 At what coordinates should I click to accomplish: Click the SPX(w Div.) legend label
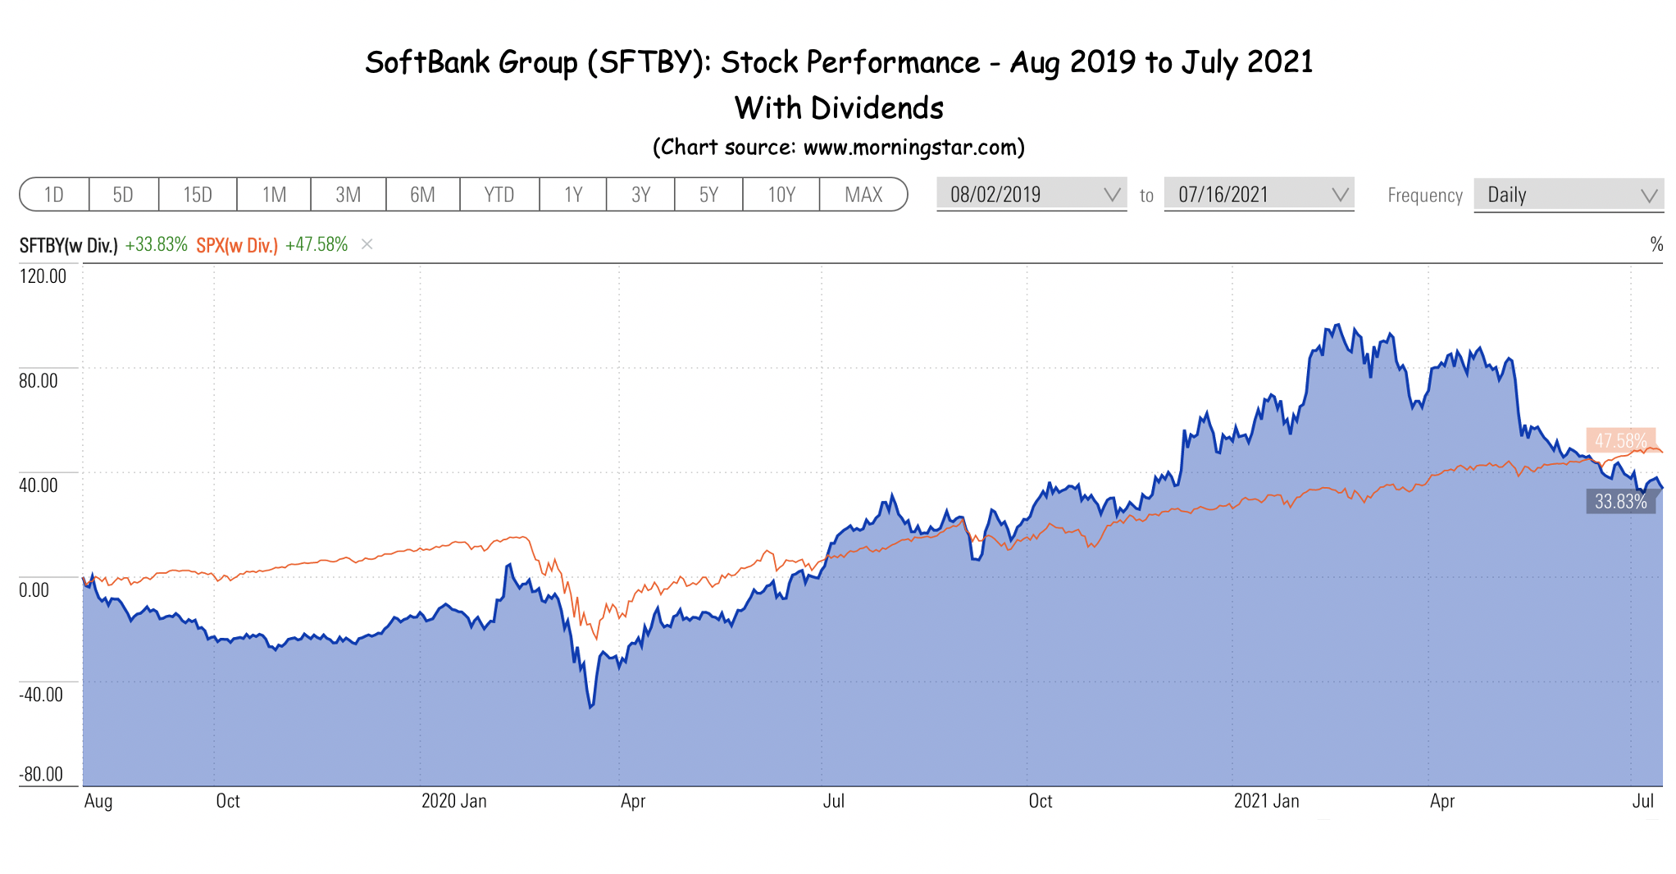pyautogui.click(x=237, y=244)
